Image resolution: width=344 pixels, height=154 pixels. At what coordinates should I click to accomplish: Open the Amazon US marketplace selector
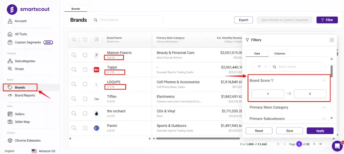43,151
